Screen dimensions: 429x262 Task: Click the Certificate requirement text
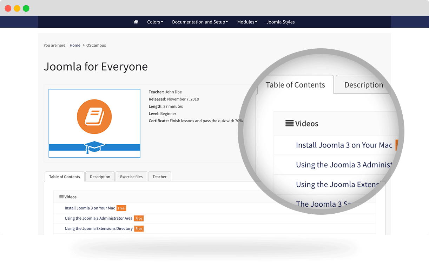196,120
